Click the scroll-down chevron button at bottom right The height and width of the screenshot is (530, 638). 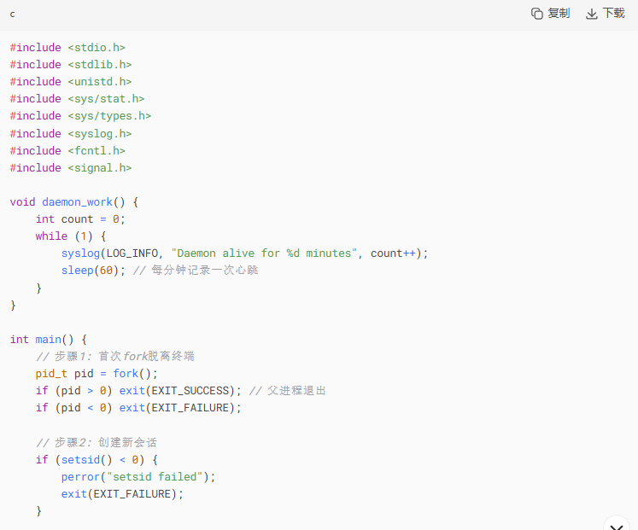(x=617, y=526)
